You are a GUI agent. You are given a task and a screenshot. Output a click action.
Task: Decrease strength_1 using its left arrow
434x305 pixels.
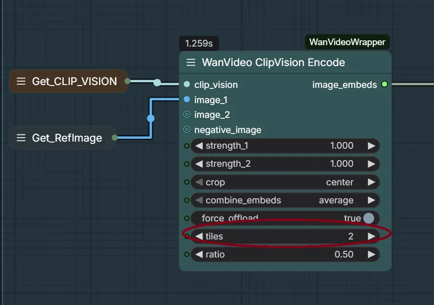coord(198,146)
